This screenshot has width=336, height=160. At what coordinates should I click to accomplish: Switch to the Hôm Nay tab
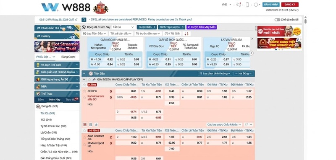(x=55, y=100)
